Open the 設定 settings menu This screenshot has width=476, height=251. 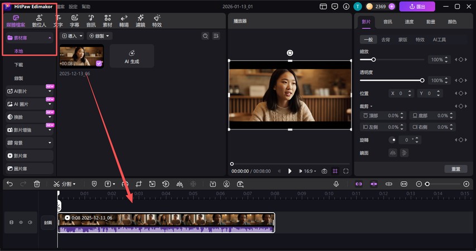click(x=73, y=7)
